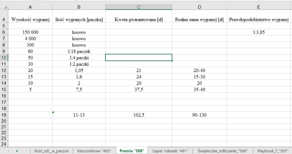The image size is (292, 154).
Task: Click the previous sheet navigation arrow
Action: point(8,151)
